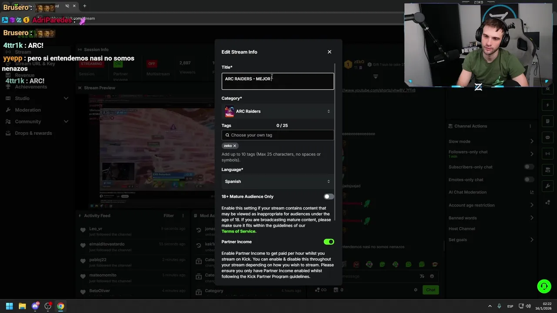Open a new browser tab
This screenshot has height=313, width=557.
84,6
